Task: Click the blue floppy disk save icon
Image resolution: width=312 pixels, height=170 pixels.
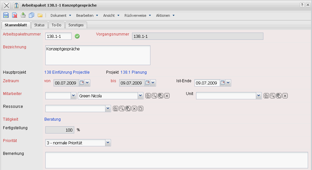Action: 6,15
